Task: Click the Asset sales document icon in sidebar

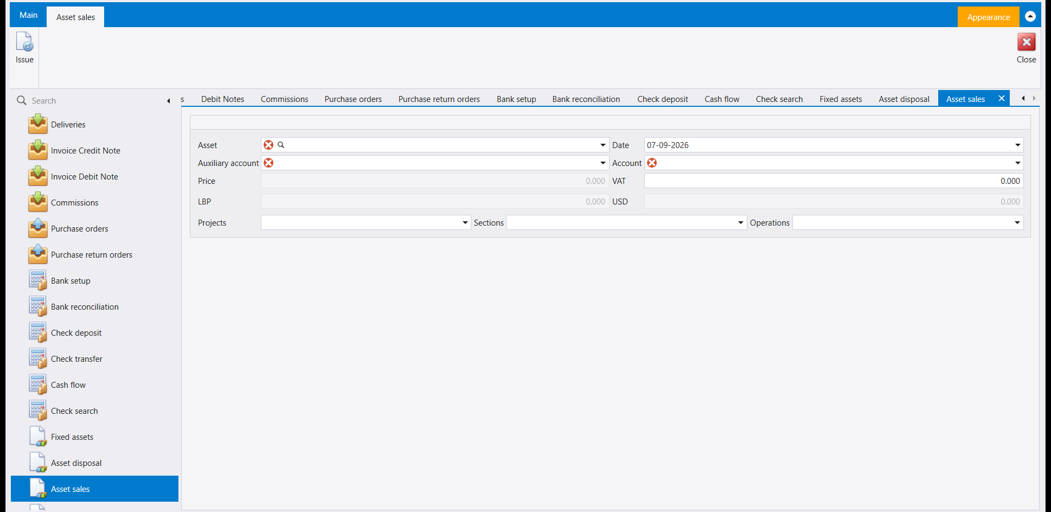Action: point(38,489)
